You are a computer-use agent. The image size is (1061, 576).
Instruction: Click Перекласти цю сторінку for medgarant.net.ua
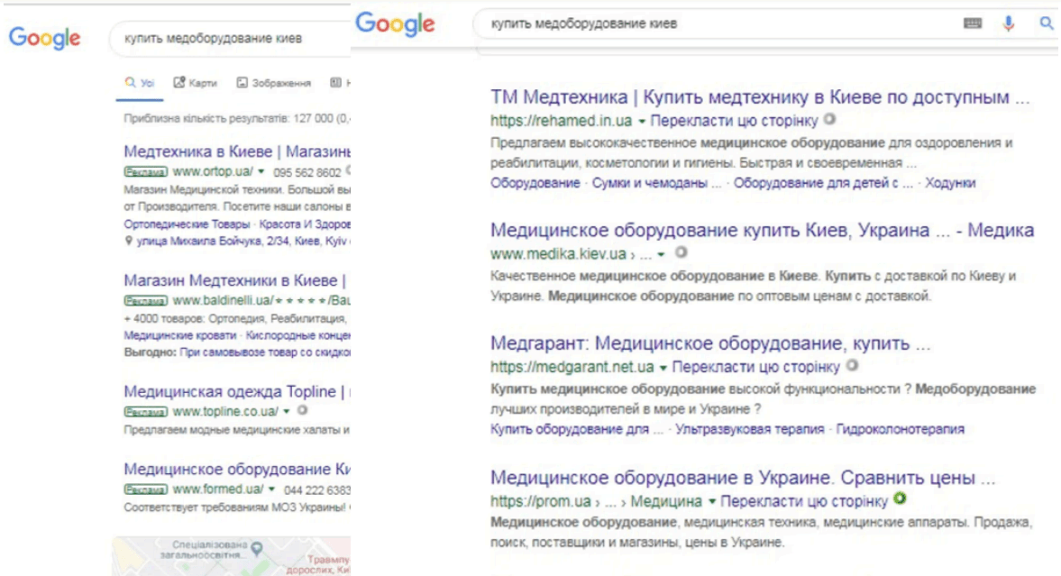[755, 367]
